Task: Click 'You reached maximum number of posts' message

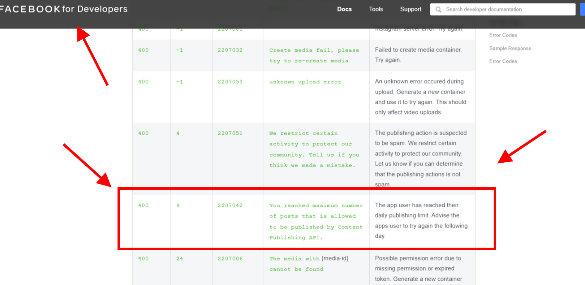Action: click(316, 221)
